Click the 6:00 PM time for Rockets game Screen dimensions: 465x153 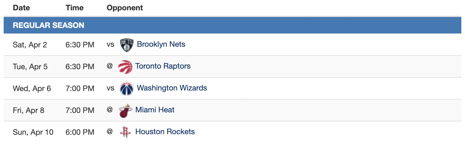pos(80,132)
